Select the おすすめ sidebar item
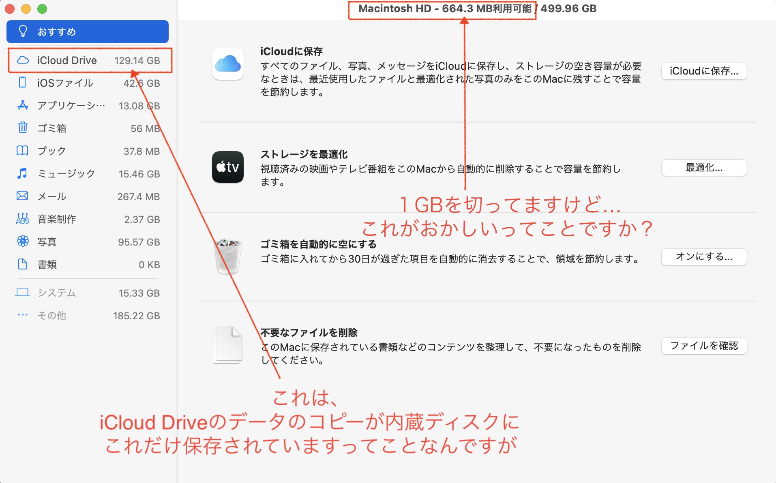The width and height of the screenshot is (776, 483). pos(88,32)
